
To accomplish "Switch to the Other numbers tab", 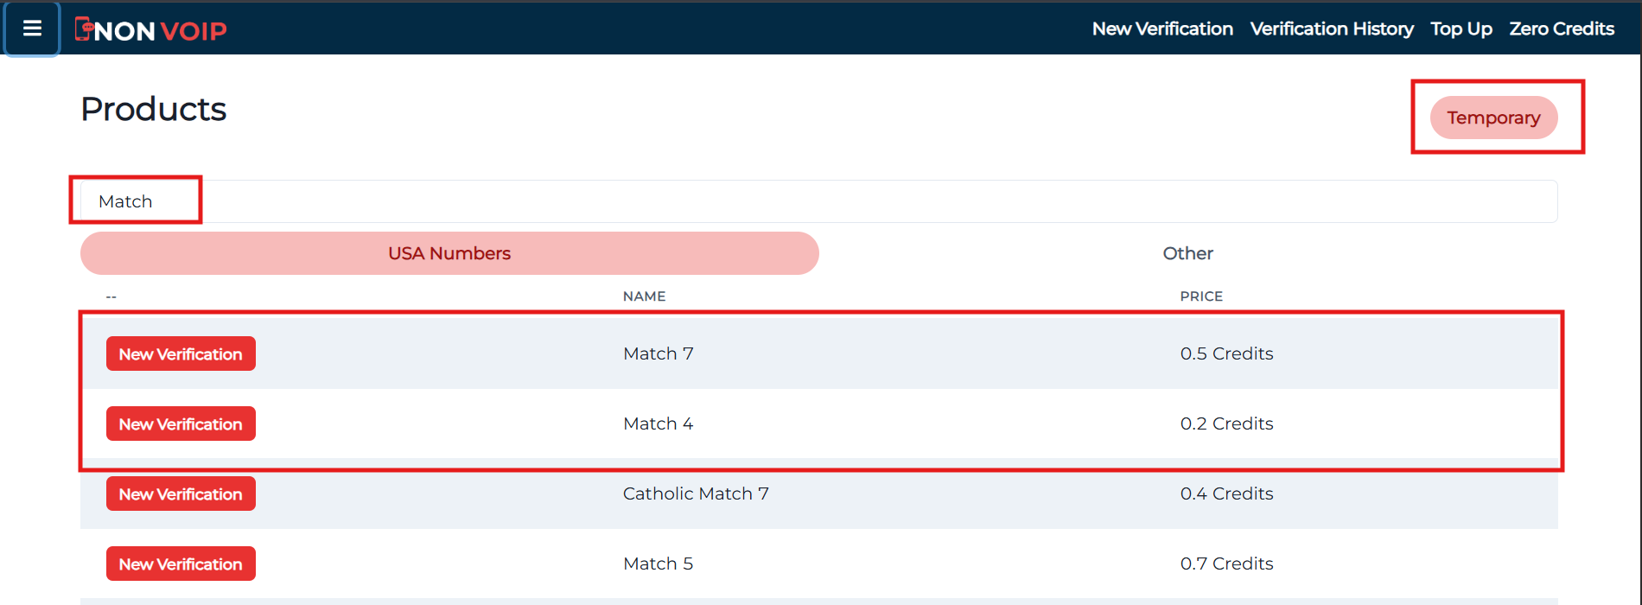I will (1187, 252).
